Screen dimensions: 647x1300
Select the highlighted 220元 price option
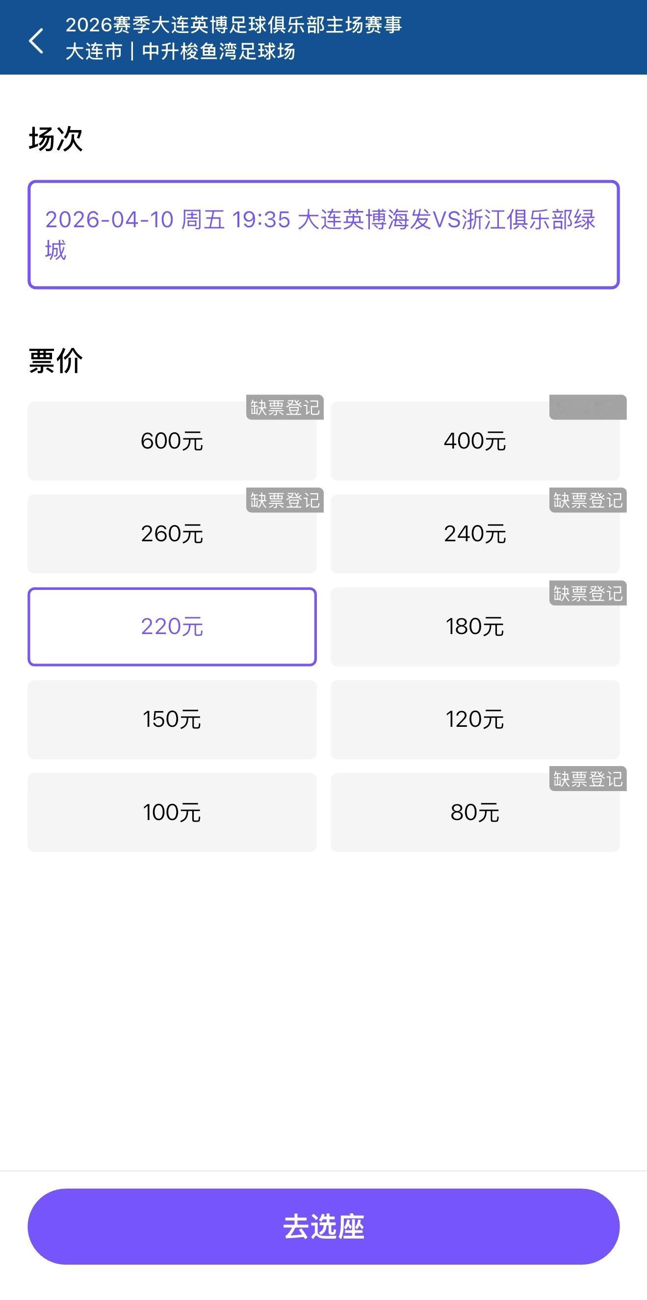point(173,627)
